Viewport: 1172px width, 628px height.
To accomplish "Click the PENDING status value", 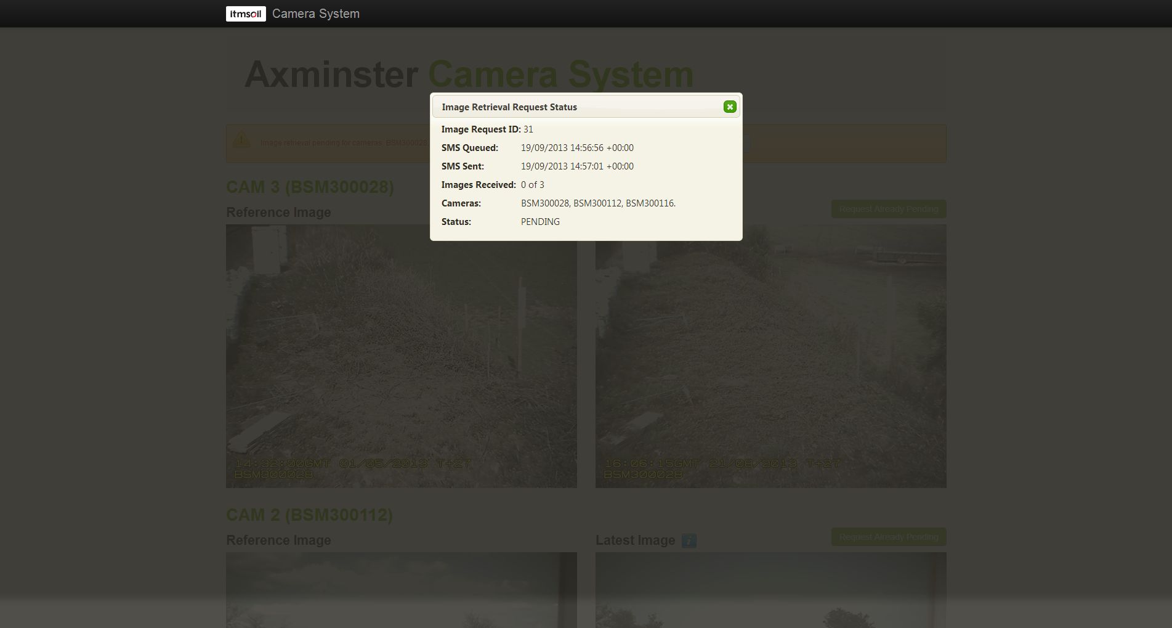I will 540,222.
